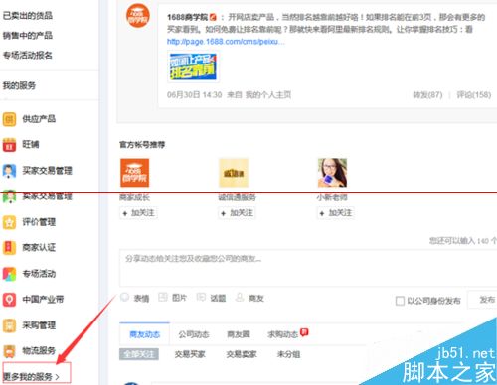Image resolution: width=497 pixels, height=385 pixels.
Task: Click the 物流服务 truck icon
Action: coord(9,351)
